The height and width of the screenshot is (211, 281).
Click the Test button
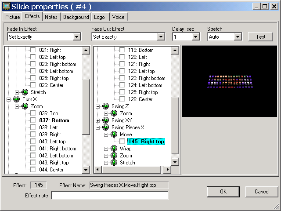[260, 37]
